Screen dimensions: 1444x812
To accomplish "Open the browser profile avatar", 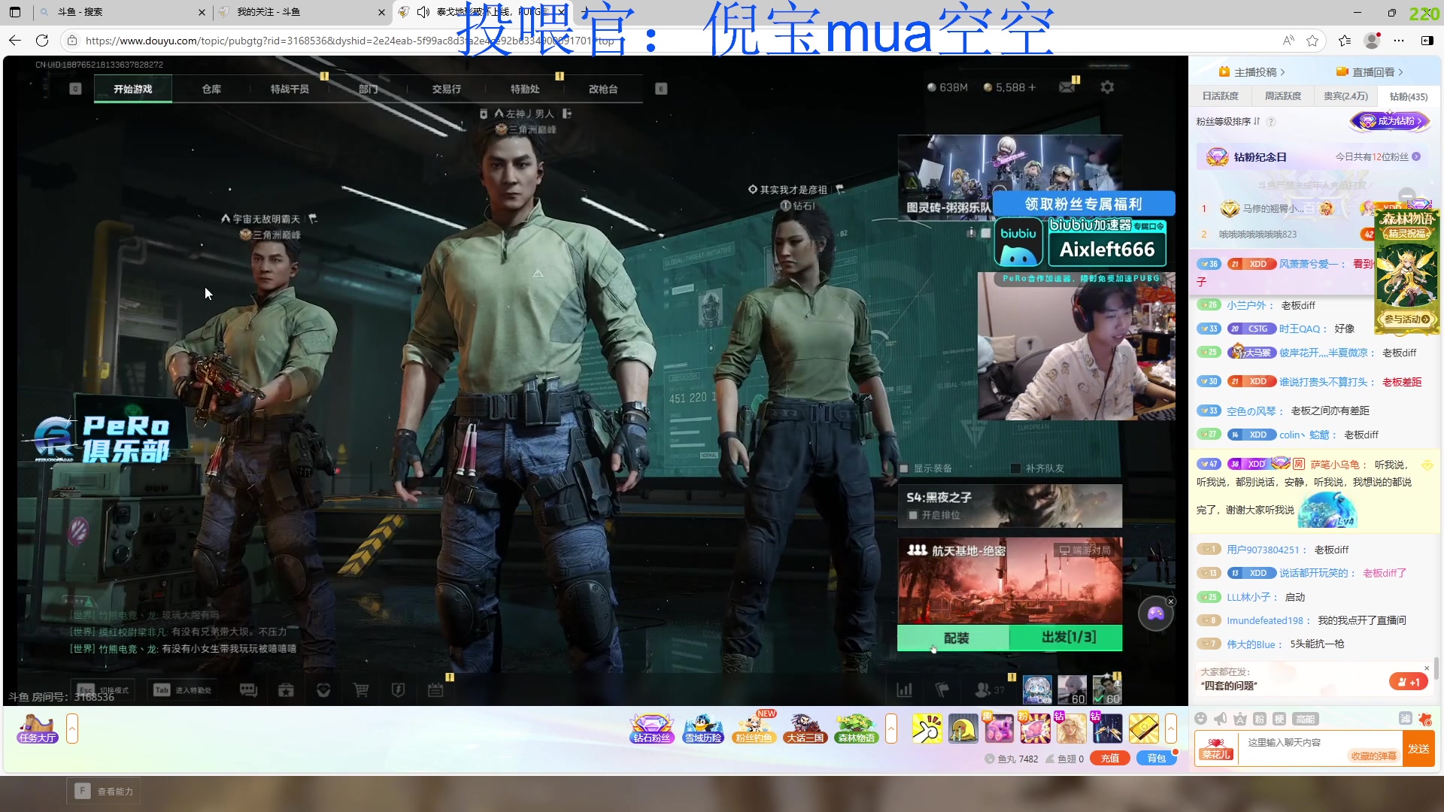I will coord(1373,41).
